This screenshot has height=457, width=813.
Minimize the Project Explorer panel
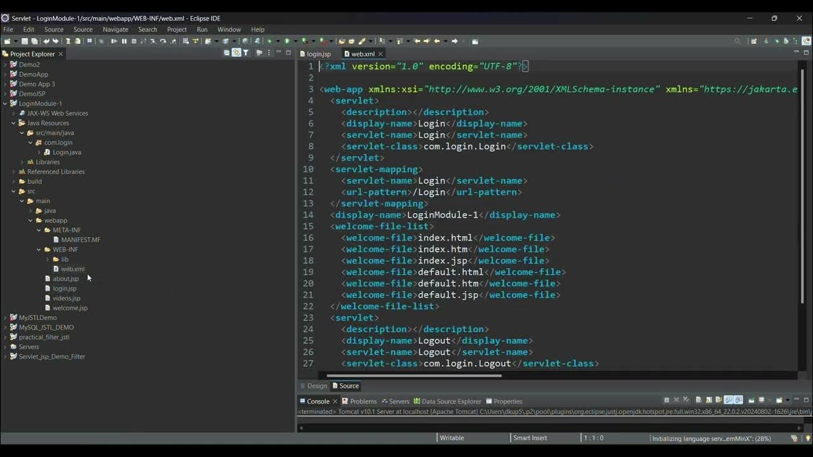(x=278, y=52)
